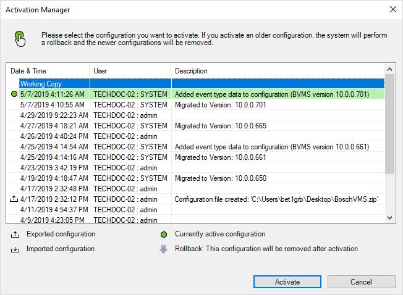Image resolution: width=403 pixels, height=295 pixels.
Task: Click the 'Configuration file created' BoschVMS.zip description
Action: 276,199
